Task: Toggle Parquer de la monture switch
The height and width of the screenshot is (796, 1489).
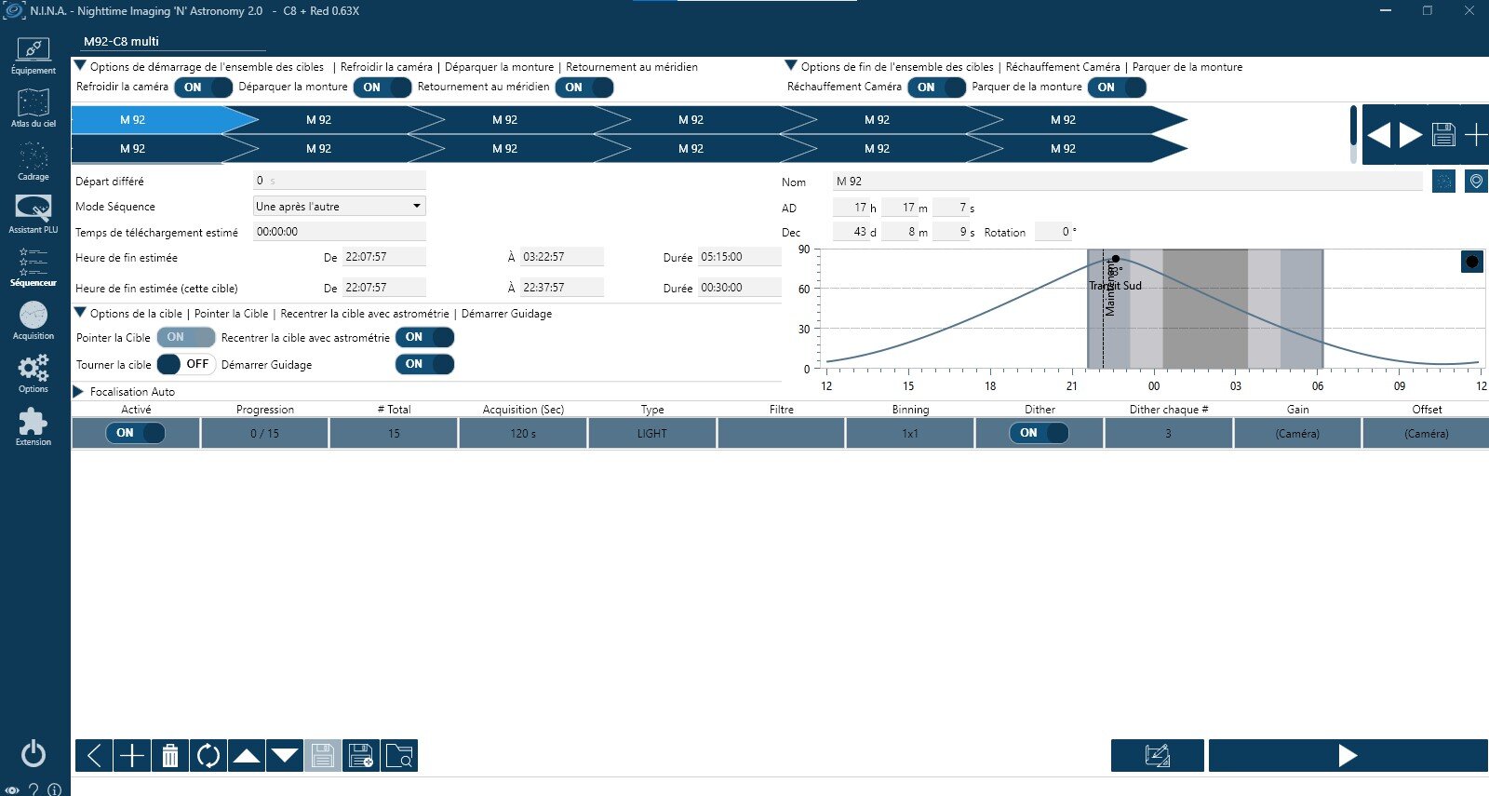Action: click(x=1117, y=88)
